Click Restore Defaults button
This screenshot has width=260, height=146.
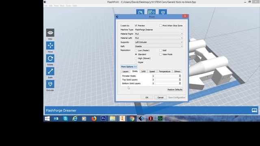coord(175,90)
